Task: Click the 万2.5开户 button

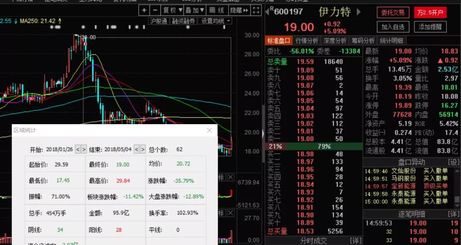Action: tap(430, 13)
